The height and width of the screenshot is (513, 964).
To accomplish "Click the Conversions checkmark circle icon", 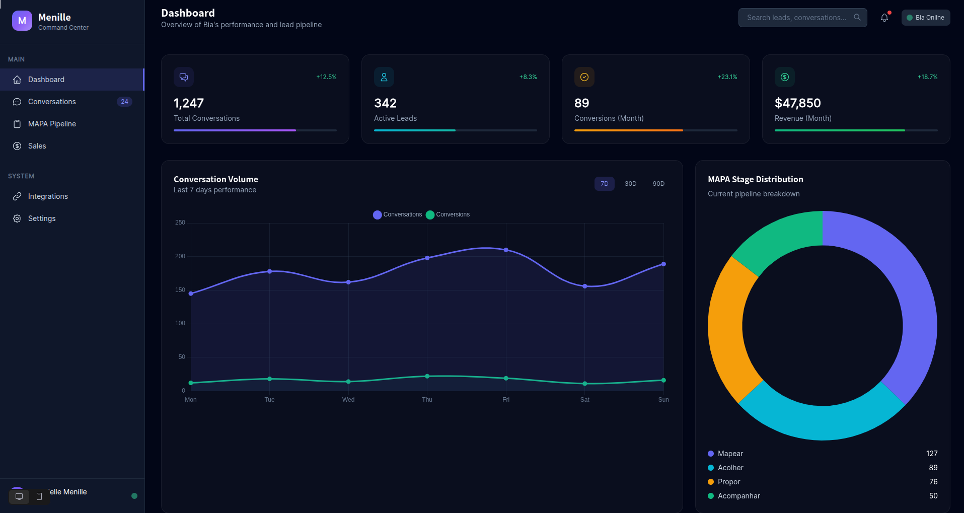I will pyautogui.click(x=584, y=77).
